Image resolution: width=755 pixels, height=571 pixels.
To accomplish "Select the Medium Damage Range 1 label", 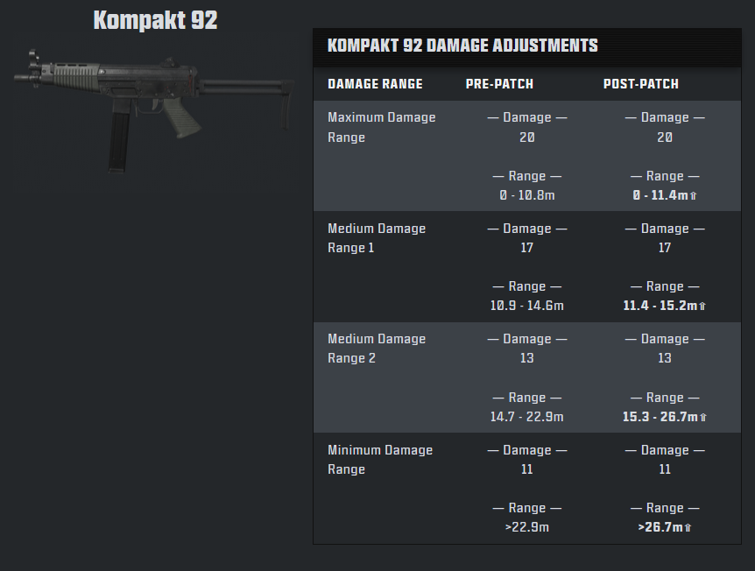I will [x=377, y=238].
